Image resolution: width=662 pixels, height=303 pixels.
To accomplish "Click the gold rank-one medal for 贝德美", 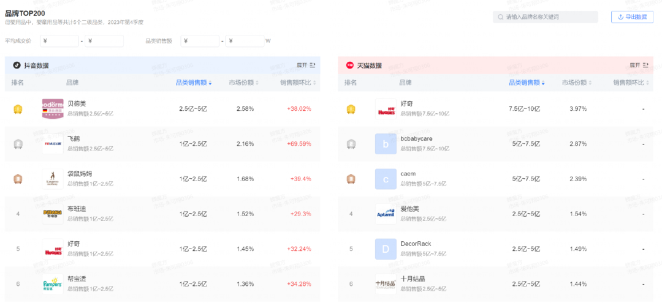I will coord(18,109).
